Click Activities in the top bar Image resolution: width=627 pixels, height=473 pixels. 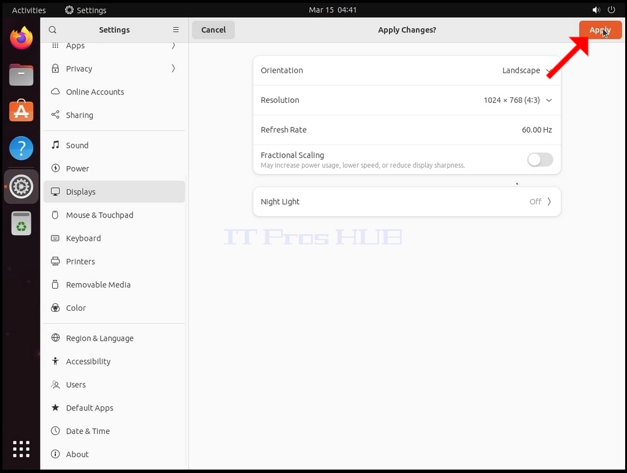click(29, 10)
